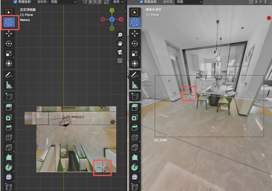This screenshot has width=272, height=191.
Task: Select the Annotate pencil tool in right viewport
Action: click(135, 75)
